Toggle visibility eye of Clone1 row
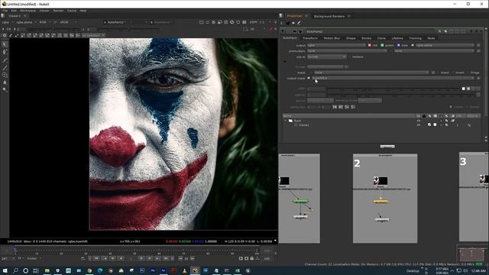This screenshot has height=275, width=489. point(419,125)
